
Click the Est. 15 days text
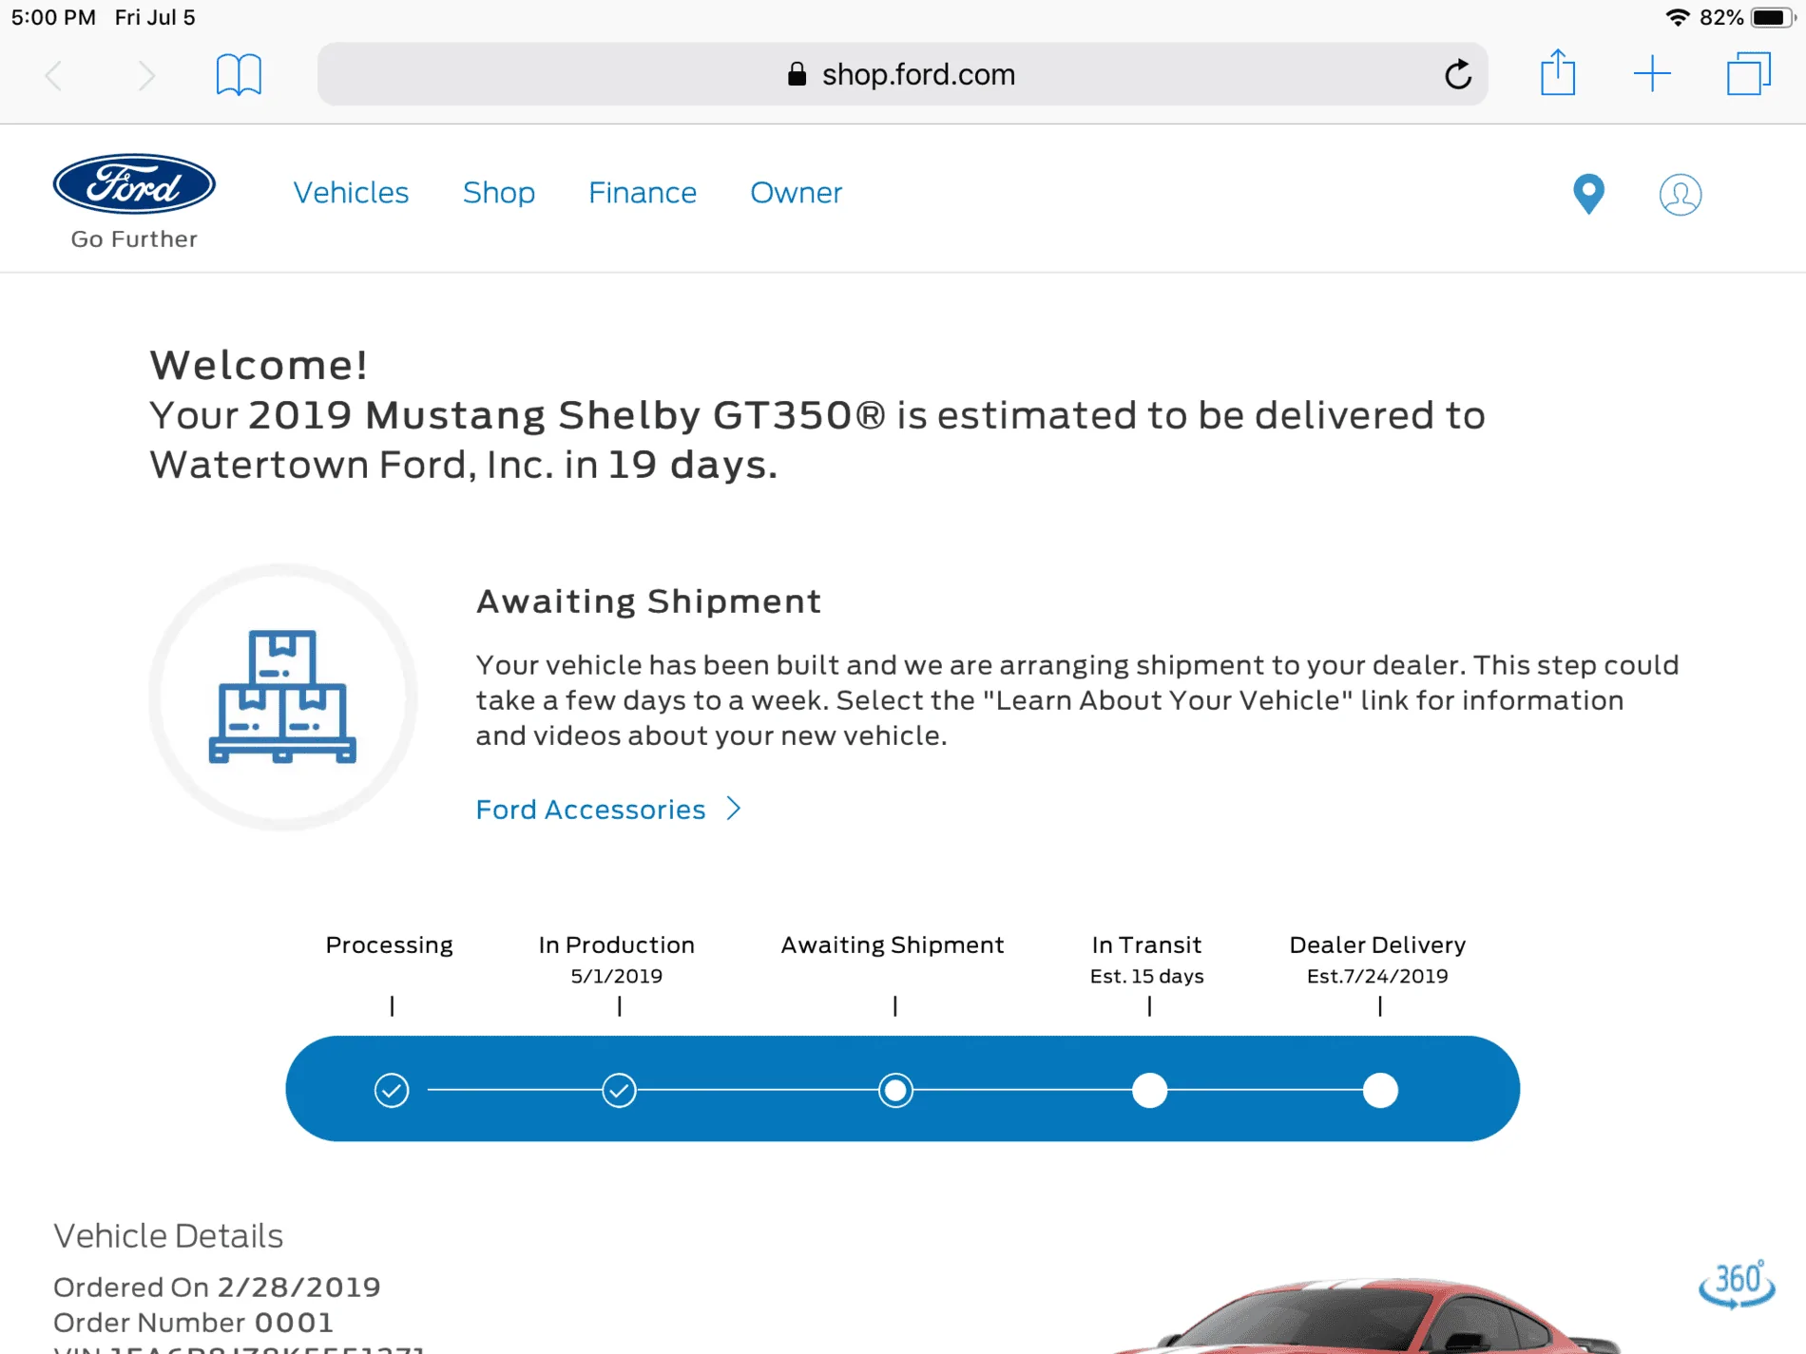tap(1147, 976)
